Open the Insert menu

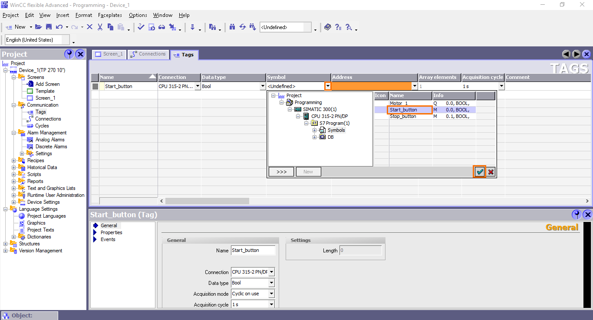pyautogui.click(x=63, y=15)
